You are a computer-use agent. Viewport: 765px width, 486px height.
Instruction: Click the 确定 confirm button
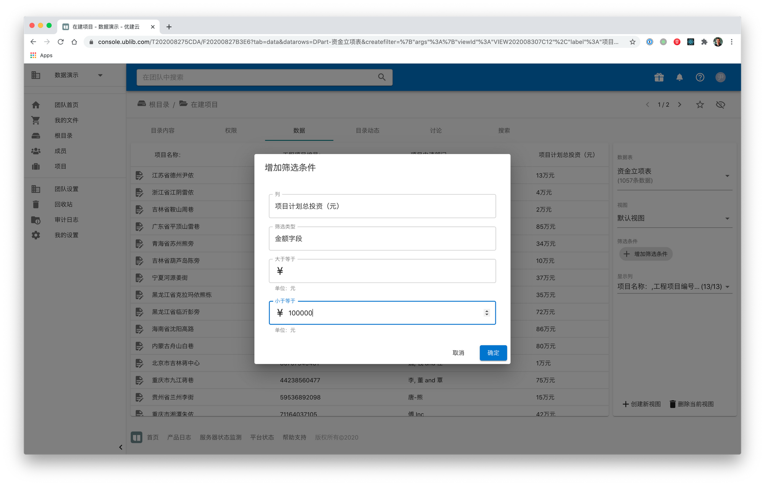(493, 353)
